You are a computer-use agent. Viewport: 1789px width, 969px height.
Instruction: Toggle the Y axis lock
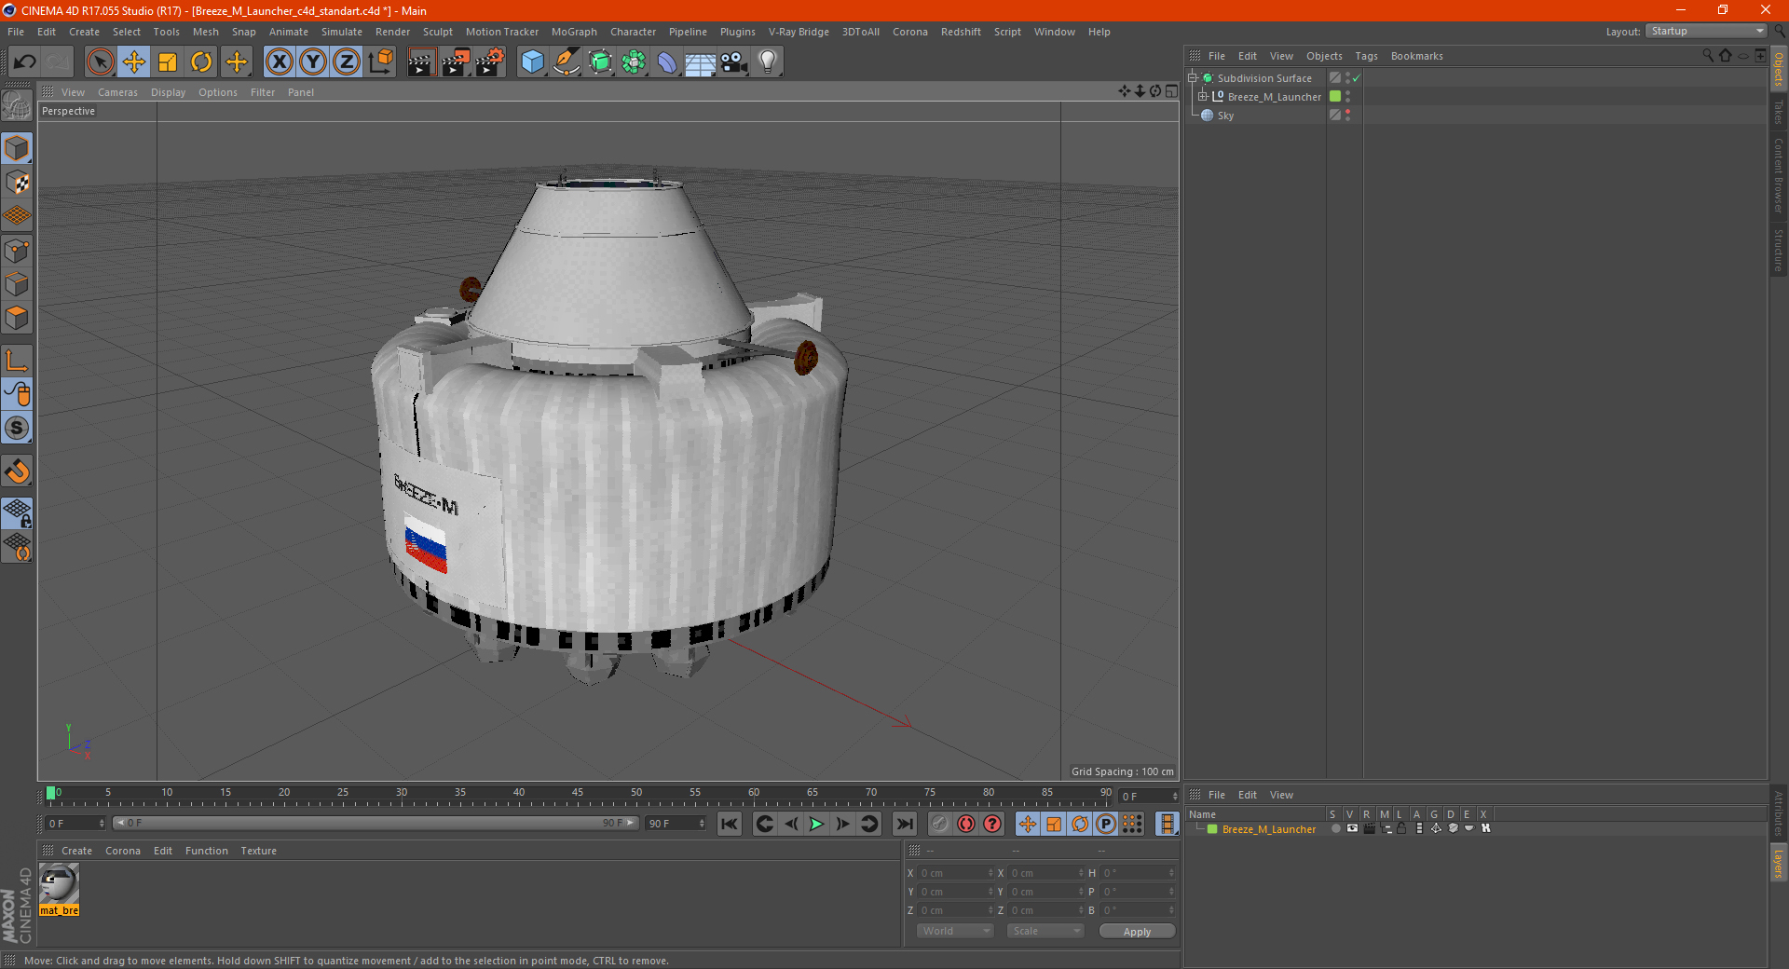313,62
